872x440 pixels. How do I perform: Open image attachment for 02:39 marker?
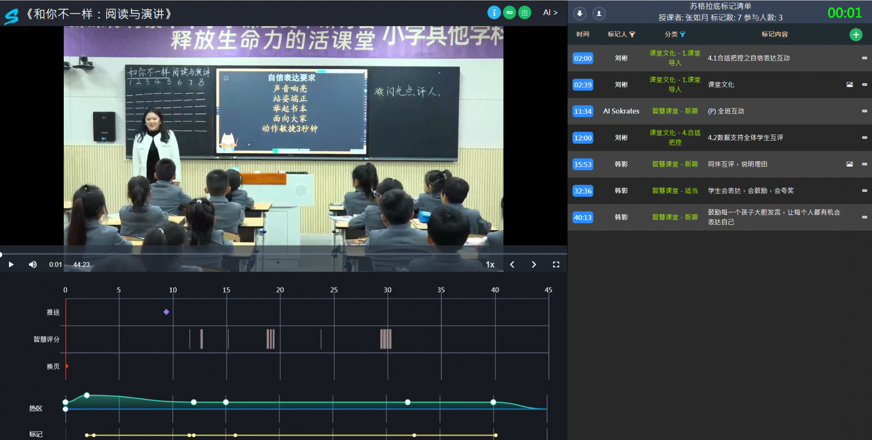coord(849,85)
